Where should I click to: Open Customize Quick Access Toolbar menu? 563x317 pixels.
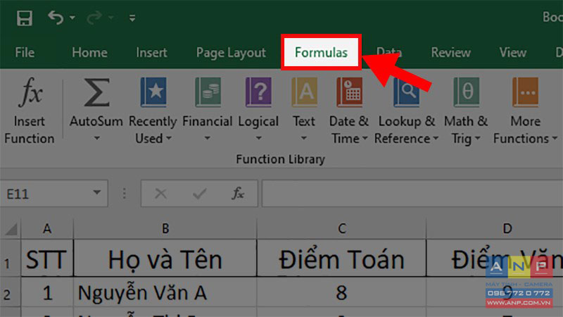click(x=132, y=18)
